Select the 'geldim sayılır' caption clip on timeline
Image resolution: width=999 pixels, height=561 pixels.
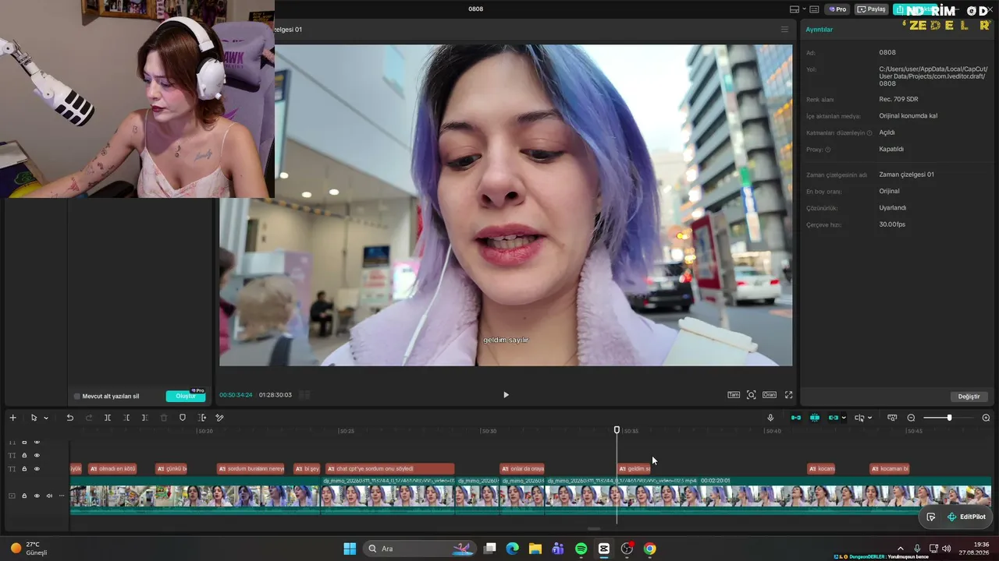[634, 469]
